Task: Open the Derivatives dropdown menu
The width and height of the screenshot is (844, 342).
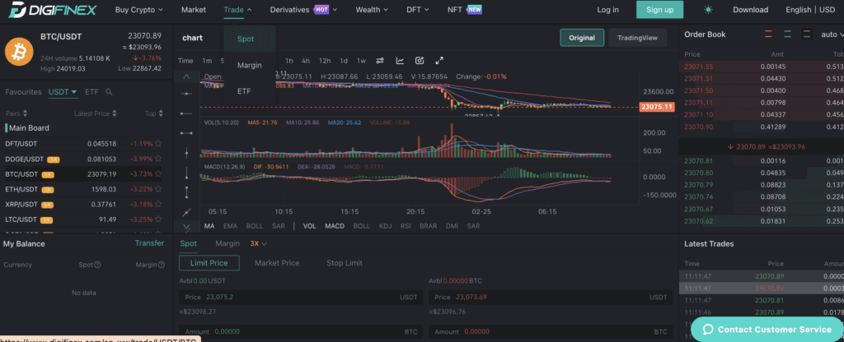Action: [x=303, y=10]
